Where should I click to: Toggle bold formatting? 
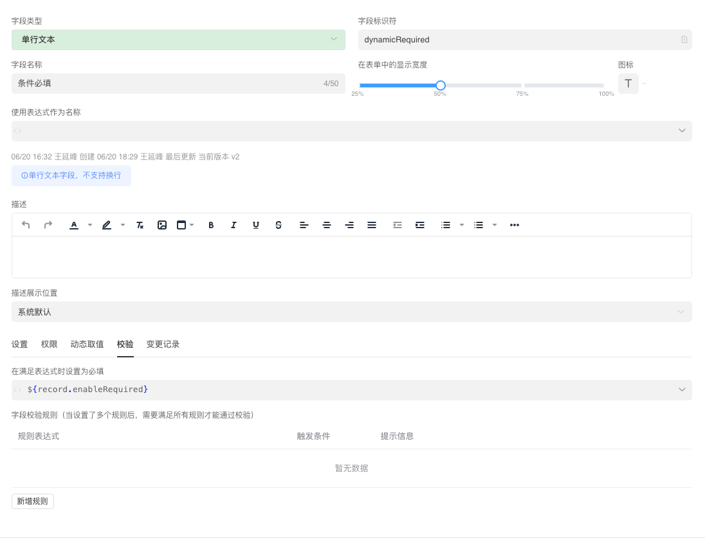click(211, 225)
